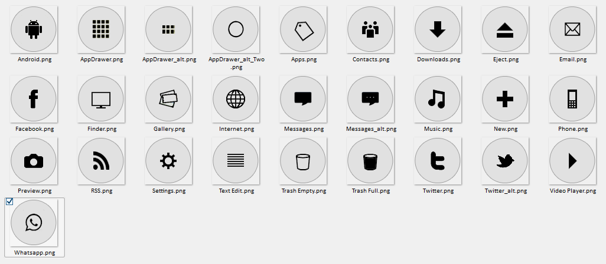Select the Messages_alt.png dotted bubble icon
The image size is (606, 264).
(370, 99)
